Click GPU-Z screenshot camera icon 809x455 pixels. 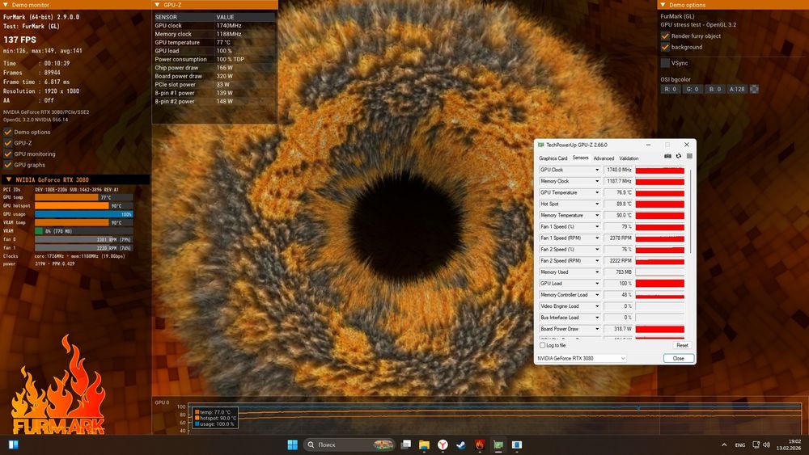[x=667, y=156]
